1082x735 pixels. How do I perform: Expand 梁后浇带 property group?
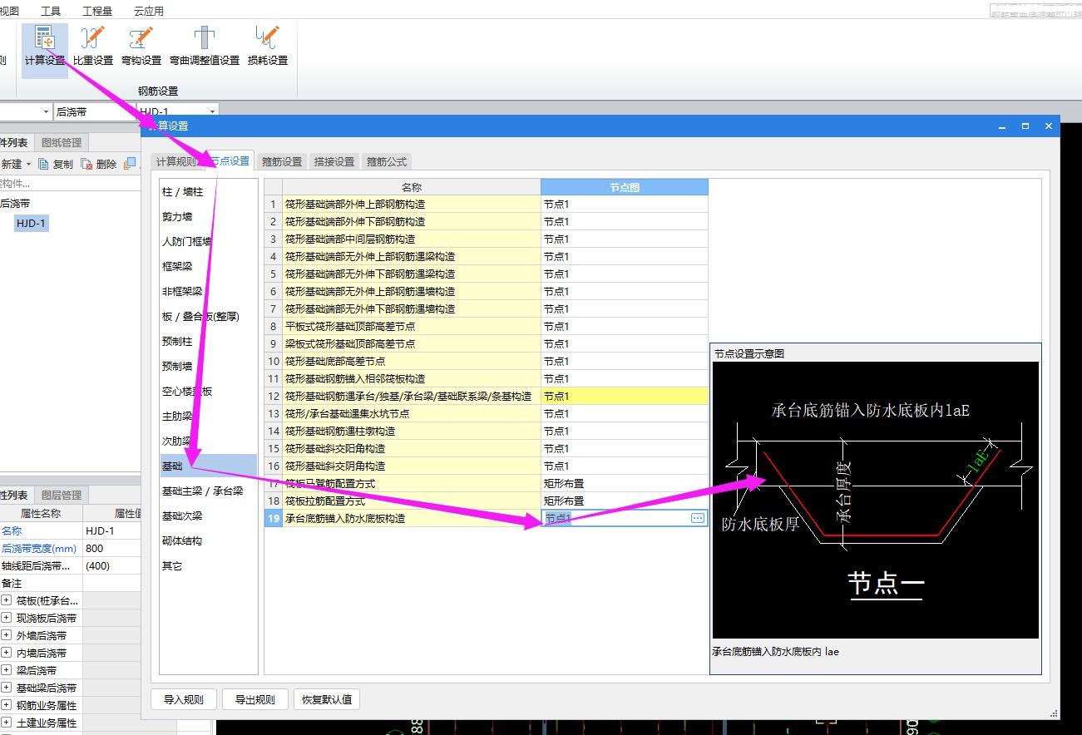7,670
